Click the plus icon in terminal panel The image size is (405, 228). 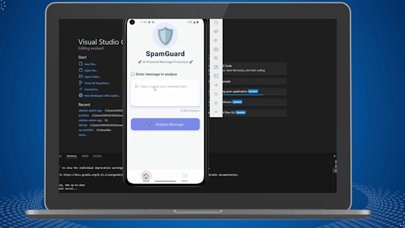coord(334,156)
